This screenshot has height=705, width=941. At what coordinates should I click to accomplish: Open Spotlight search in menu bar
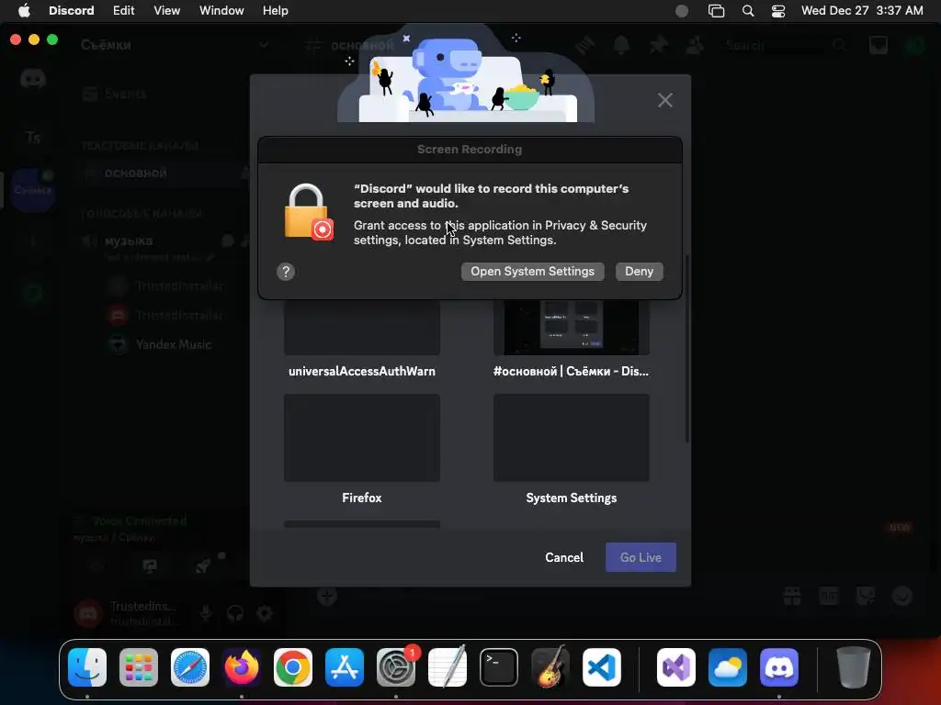click(x=748, y=11)
